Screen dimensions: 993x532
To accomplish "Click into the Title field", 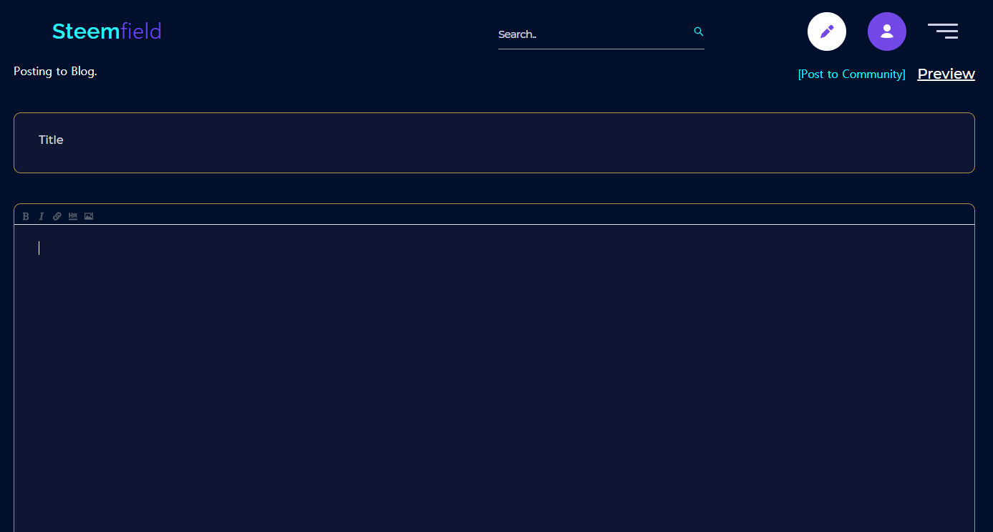I will [494, 142].
